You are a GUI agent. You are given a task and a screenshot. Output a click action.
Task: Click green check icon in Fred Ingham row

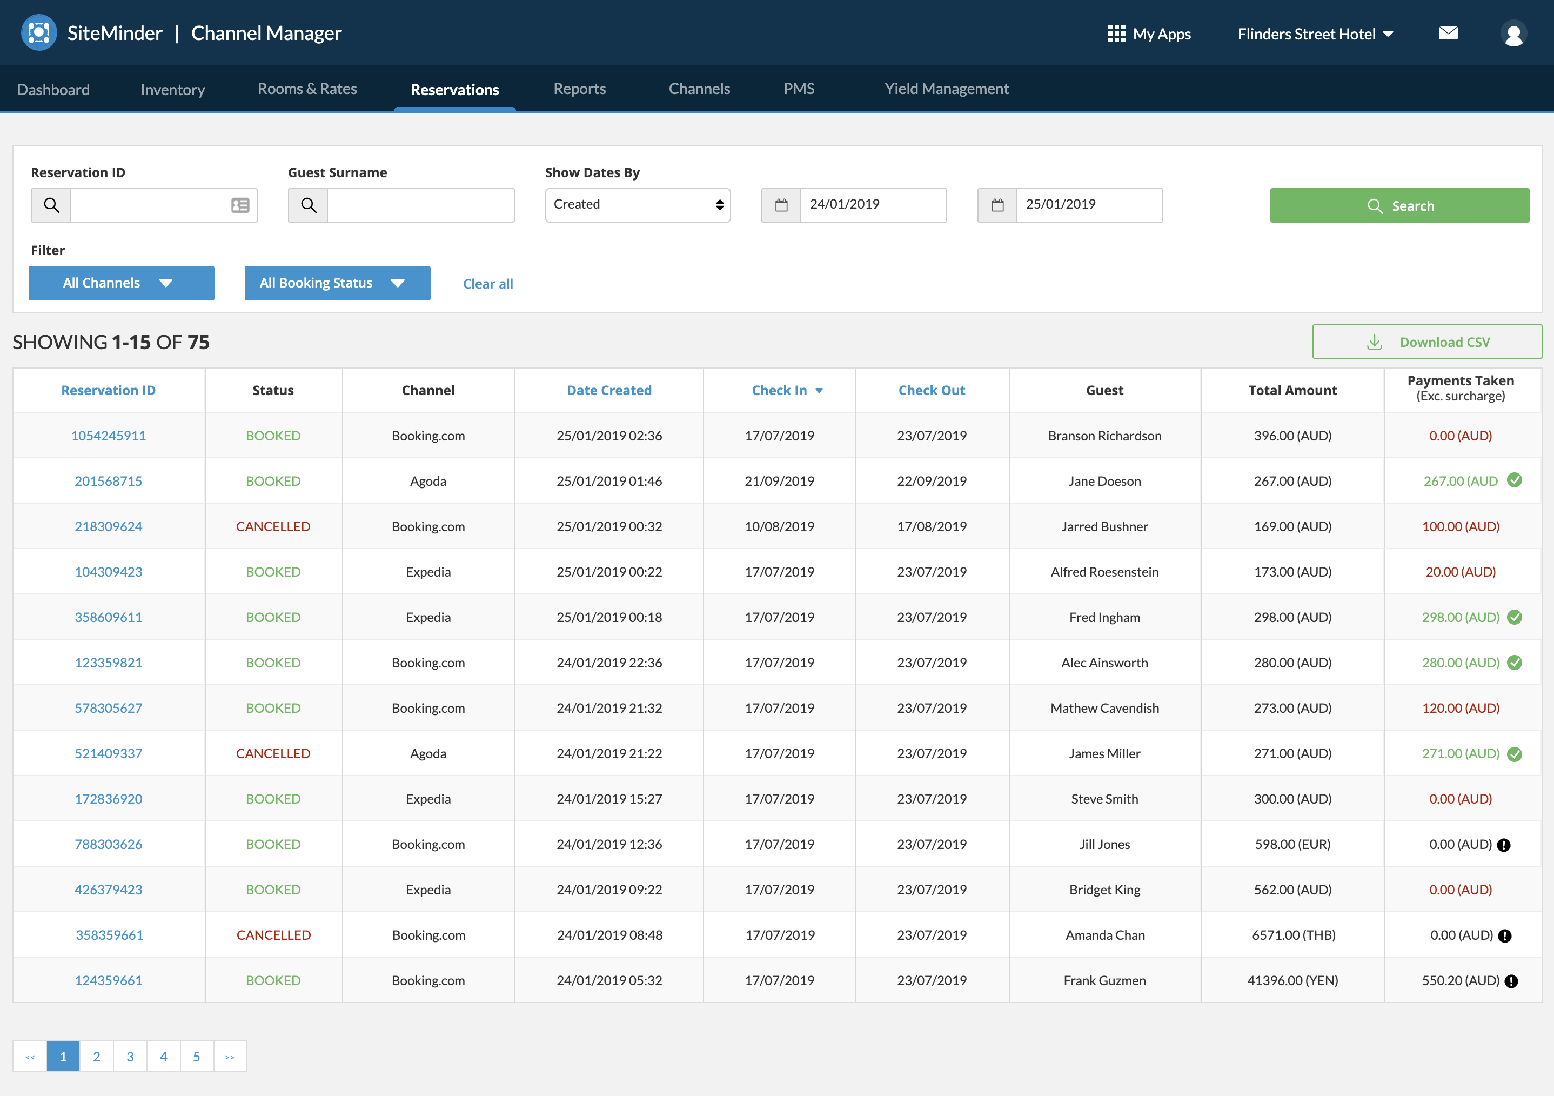(1514, 617)
